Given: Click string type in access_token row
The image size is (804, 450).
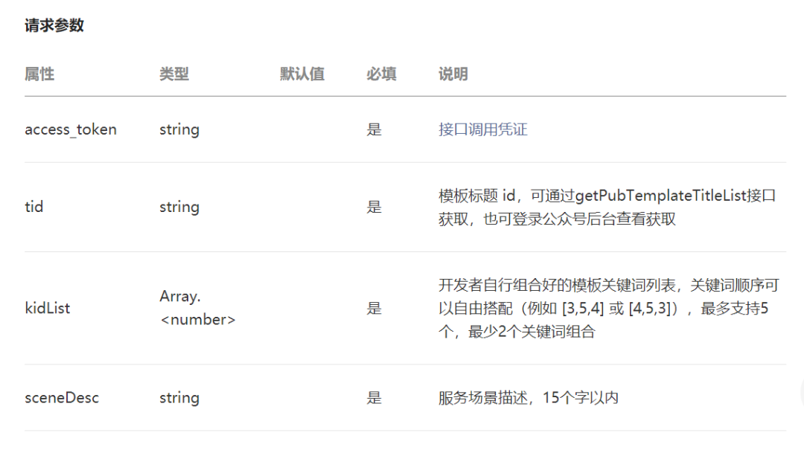Looking at the screenshot, I should [179, 129].
